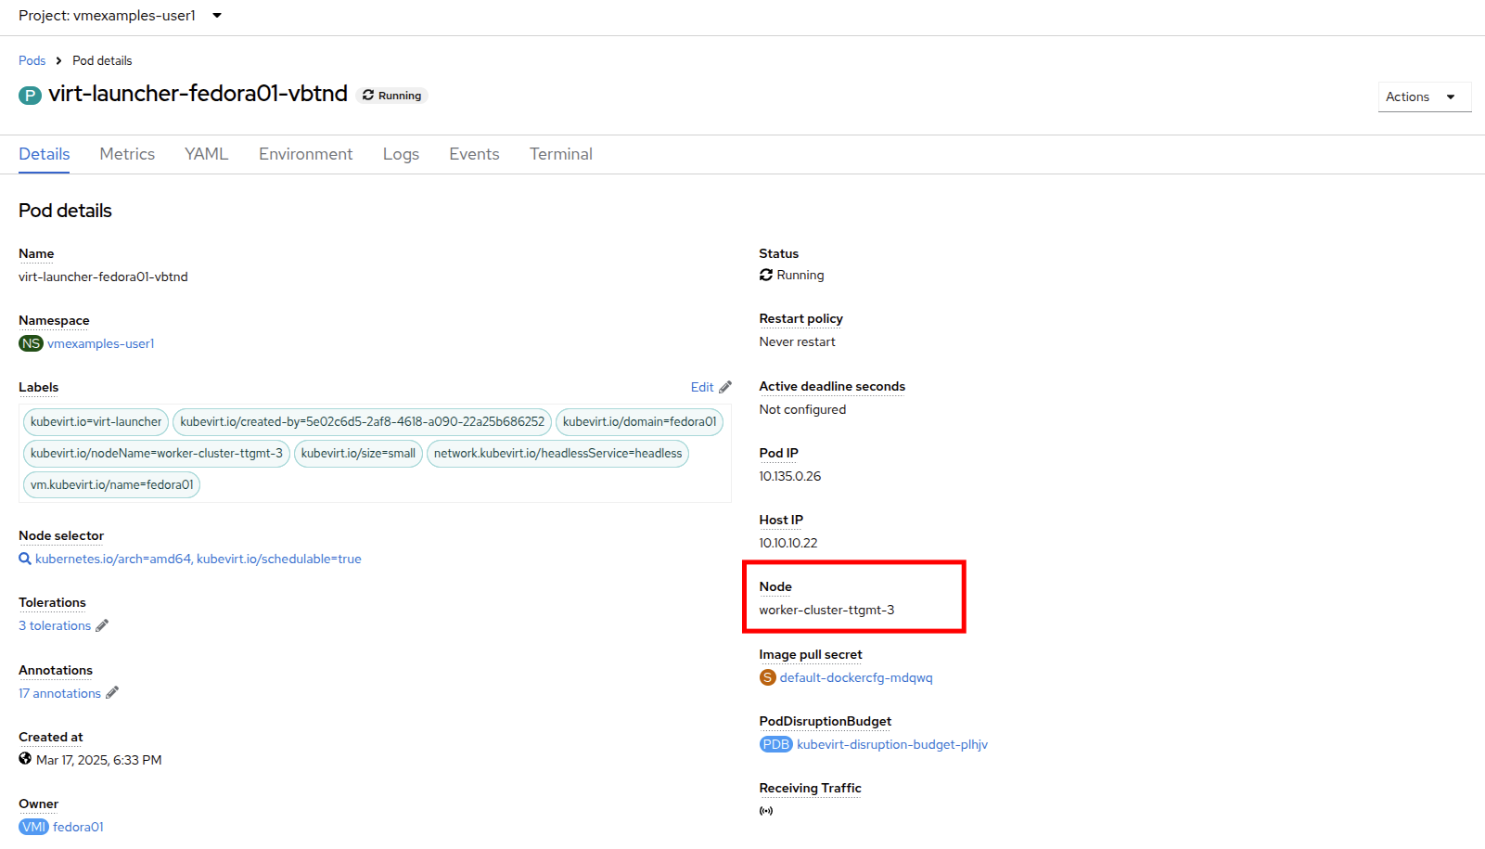Open the YAML tab
Screen dimensions: 1485x849
pyautogui.click(x=206, y=154)
